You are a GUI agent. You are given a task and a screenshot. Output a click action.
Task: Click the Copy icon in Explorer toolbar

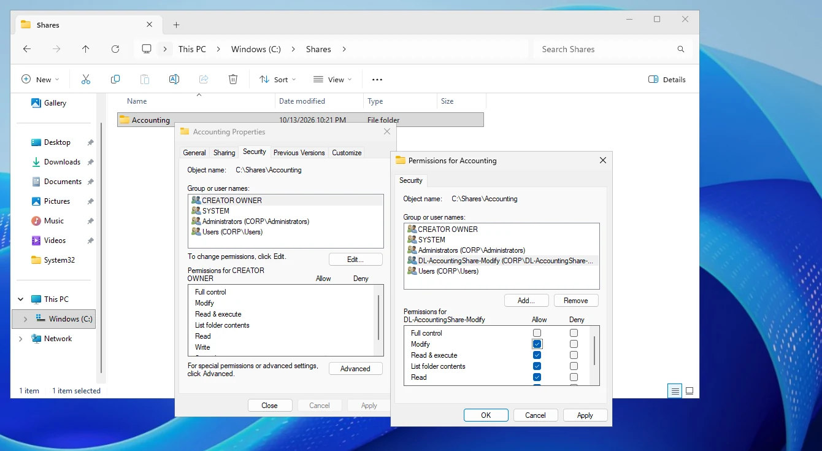click(115, 79)
